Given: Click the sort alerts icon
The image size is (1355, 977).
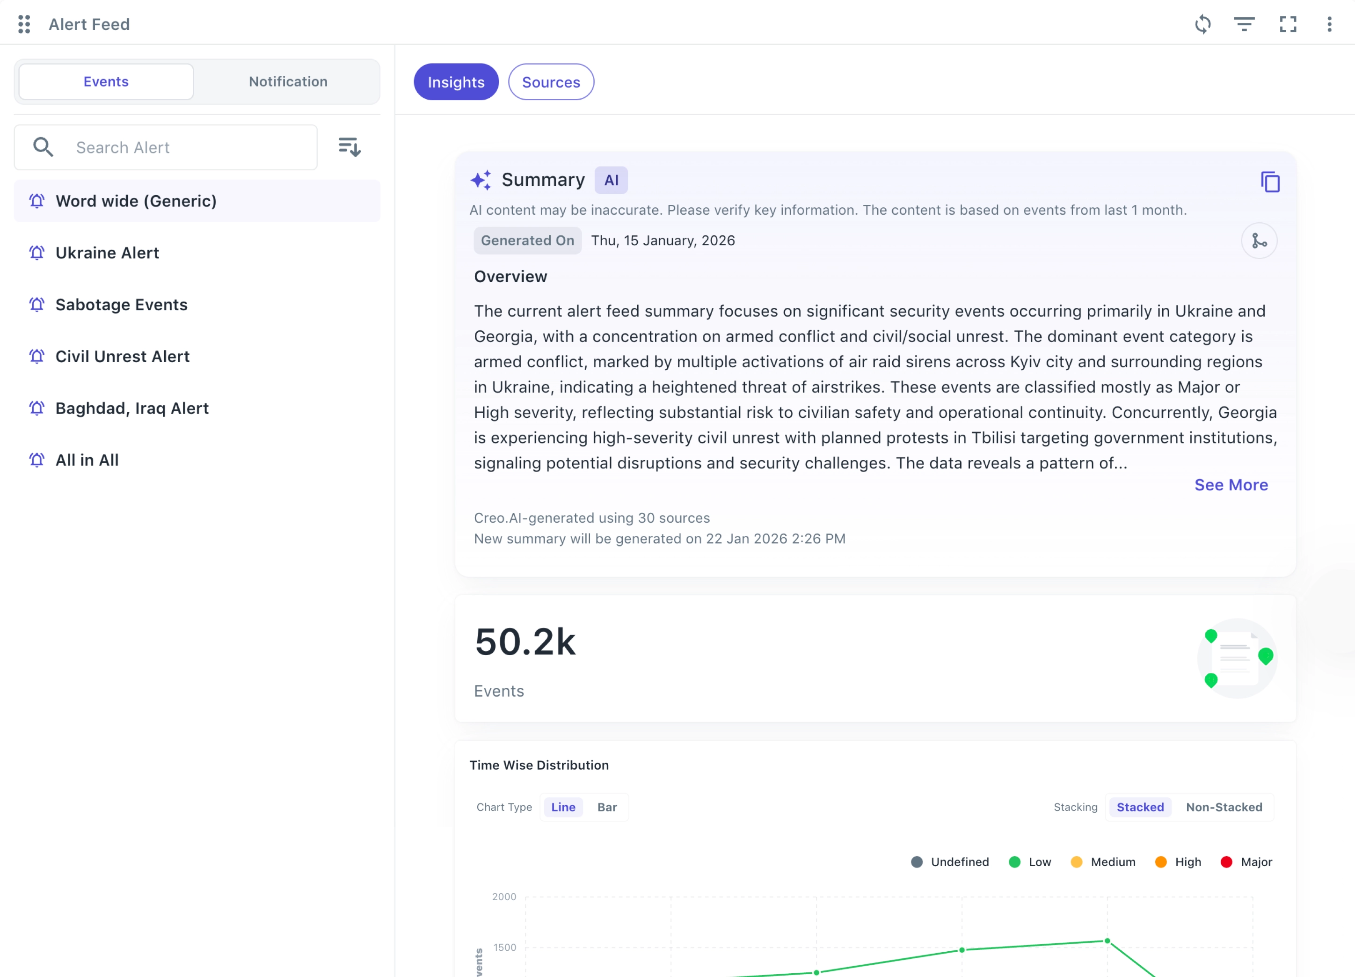Looking at the screenshot, I should tap(350, 147).
